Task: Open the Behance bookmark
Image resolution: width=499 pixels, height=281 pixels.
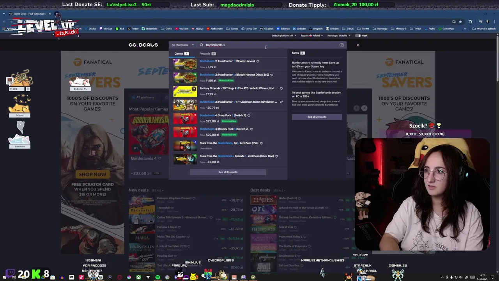Action: click(283, 28)
